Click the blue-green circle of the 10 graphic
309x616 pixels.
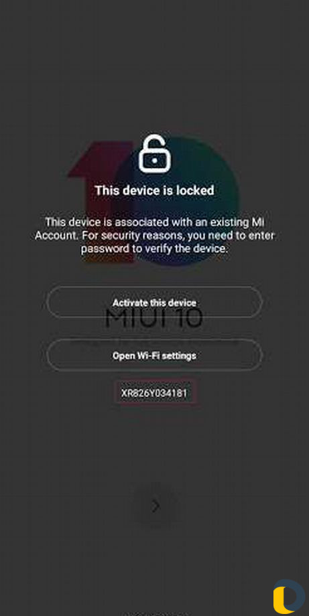tap(177, 200)
